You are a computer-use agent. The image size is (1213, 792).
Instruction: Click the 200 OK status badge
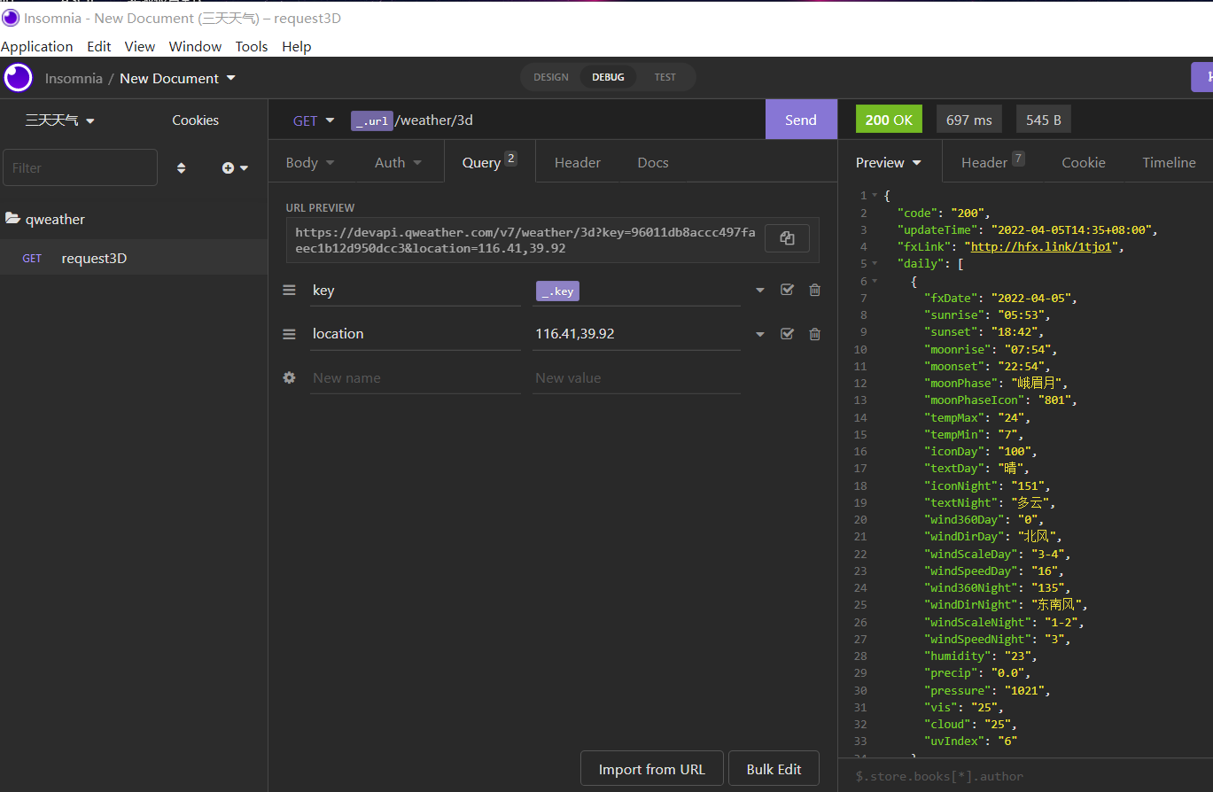pos(889,120)
